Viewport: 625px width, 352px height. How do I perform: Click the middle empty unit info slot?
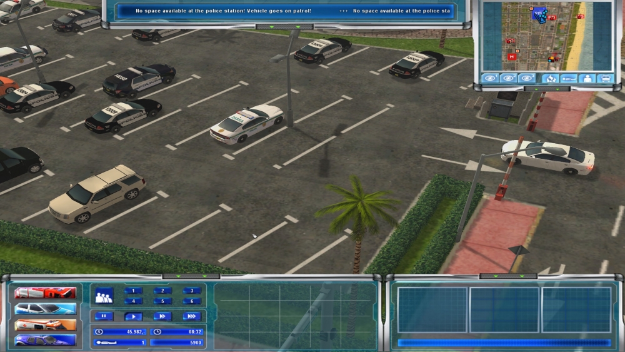pos(504,309)
